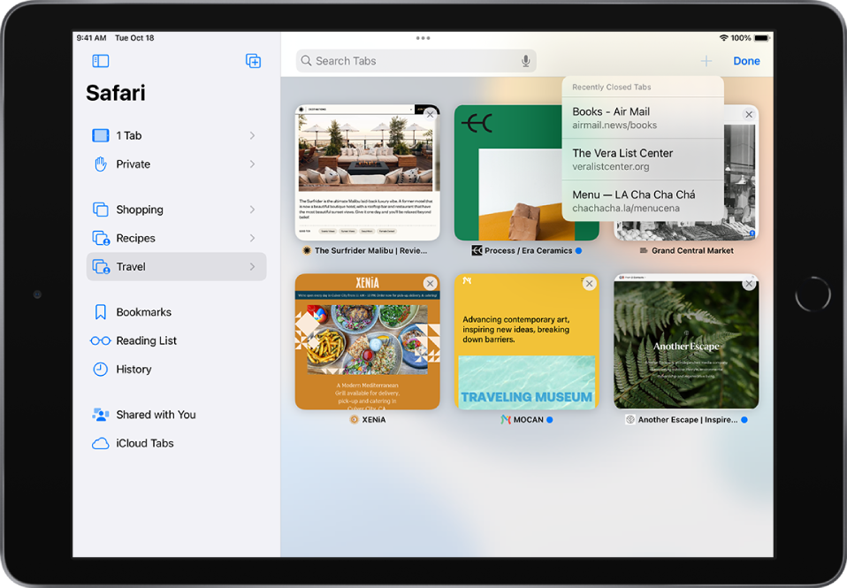Expand the Recipes tab group chevron
This screenshot has width=847, height=588.
coord(252,238)
